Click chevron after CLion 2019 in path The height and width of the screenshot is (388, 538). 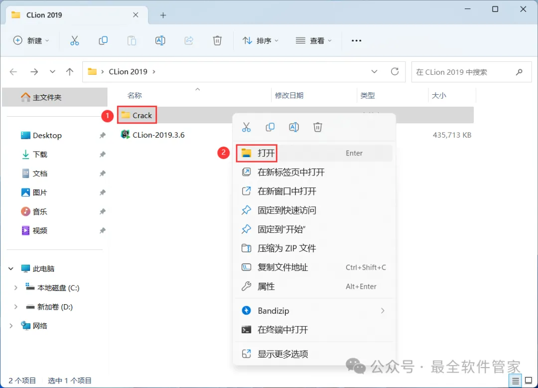click(x=154, y=72)
